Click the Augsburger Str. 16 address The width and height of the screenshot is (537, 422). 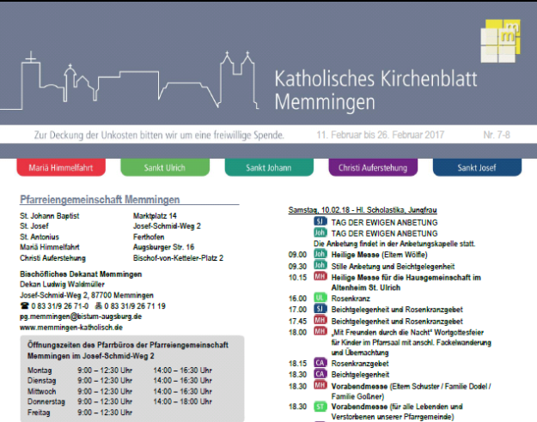(x=163, y=247)
